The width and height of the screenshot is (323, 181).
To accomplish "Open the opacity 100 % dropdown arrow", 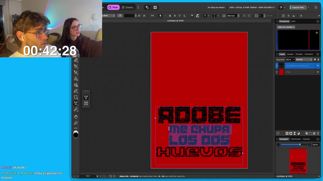I will 294,60.
